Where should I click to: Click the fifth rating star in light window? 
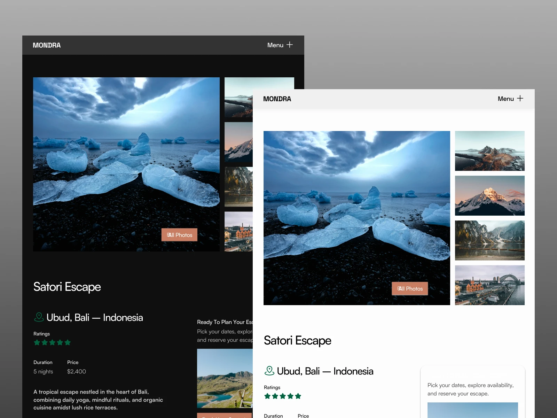click(x=298, y=396)
